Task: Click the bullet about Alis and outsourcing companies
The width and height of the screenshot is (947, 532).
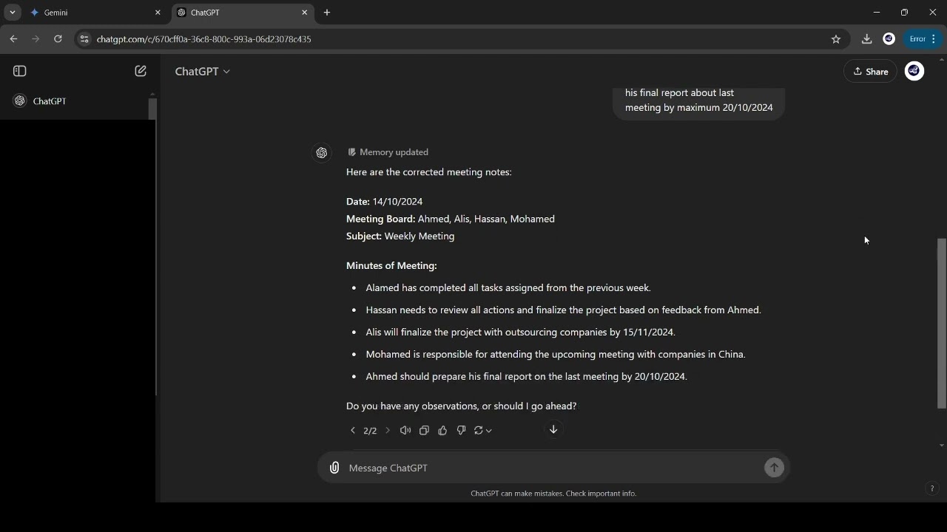Action: pyautogui.click(x=520, y=332)
